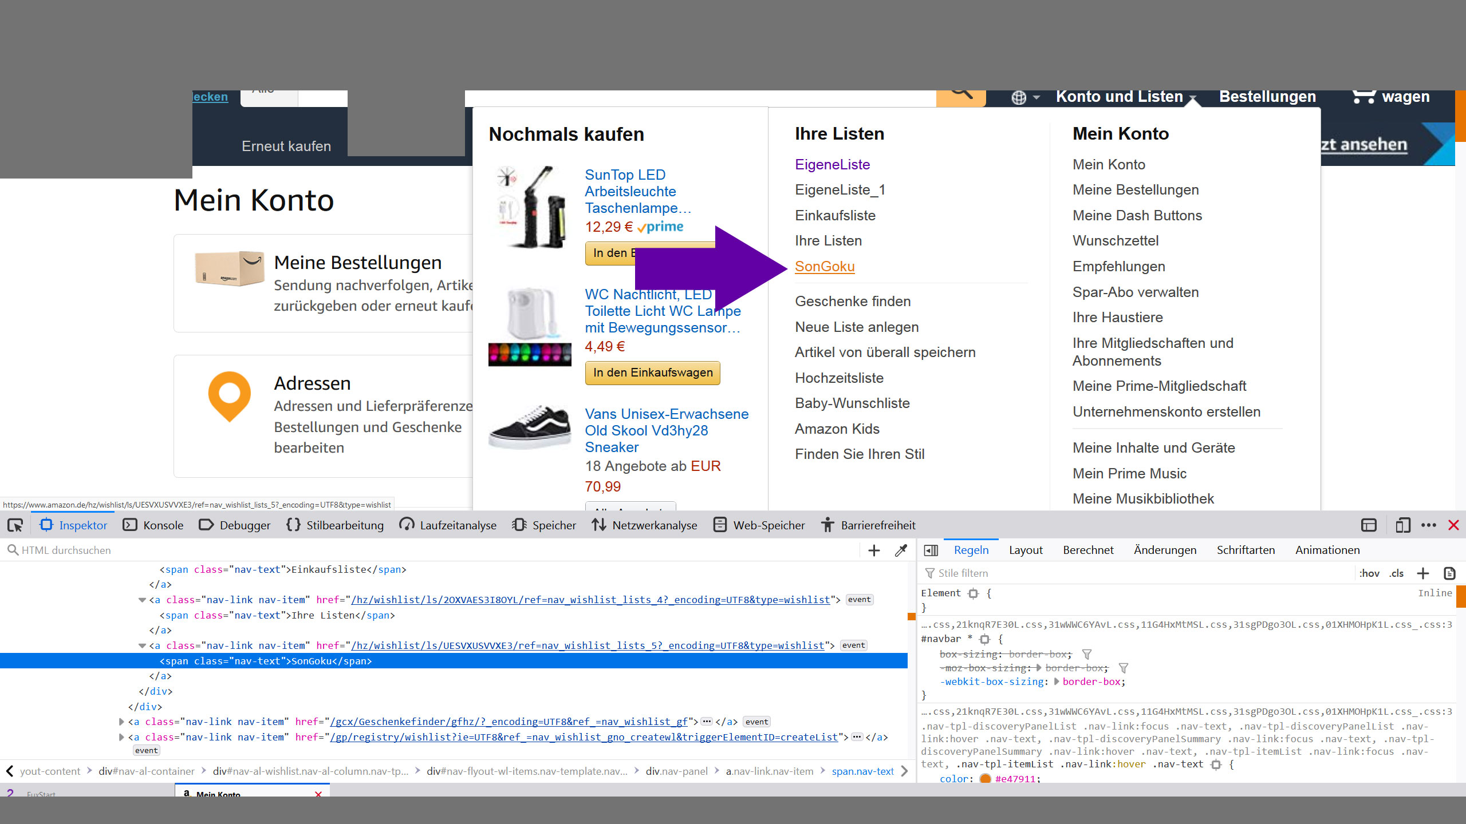Click the orange color swatch #e47911
Image resolution: width=1466 pixels, height=824 pixels.
(x=985, y=778)
